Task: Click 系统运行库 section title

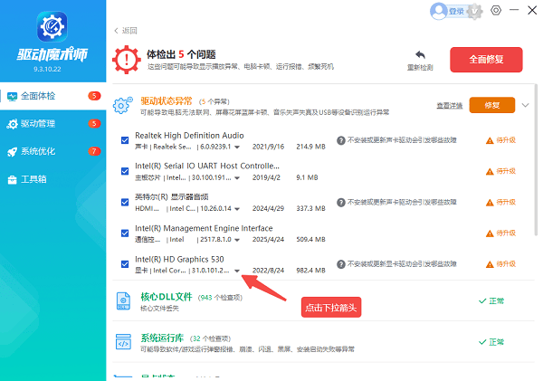Action: 162,338
